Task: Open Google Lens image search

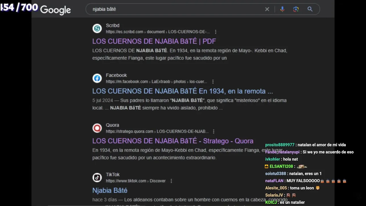Action: 296,9
